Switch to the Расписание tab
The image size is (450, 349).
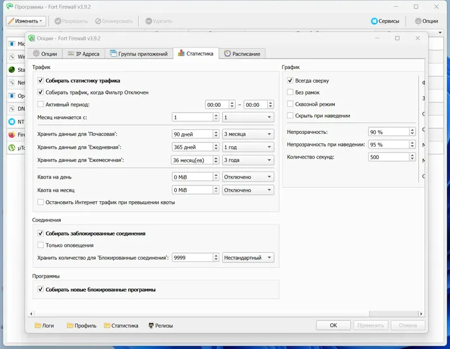click(x=242, y=53)
